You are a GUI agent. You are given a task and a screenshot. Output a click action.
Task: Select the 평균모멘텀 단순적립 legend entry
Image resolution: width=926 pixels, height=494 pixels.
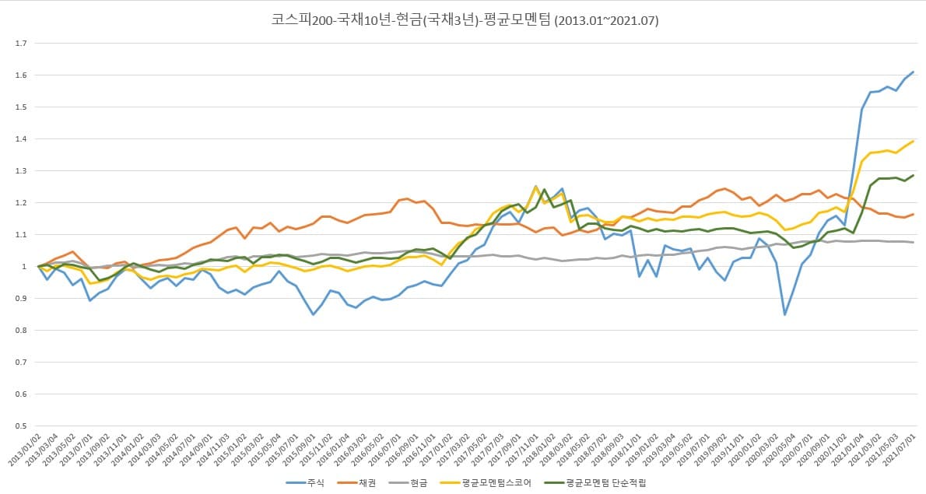pos(605,483)
